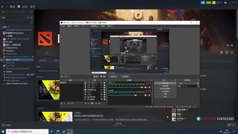Mute the second mixer channel speaker icon
The image size is (238, 134).
pos(146,95)
